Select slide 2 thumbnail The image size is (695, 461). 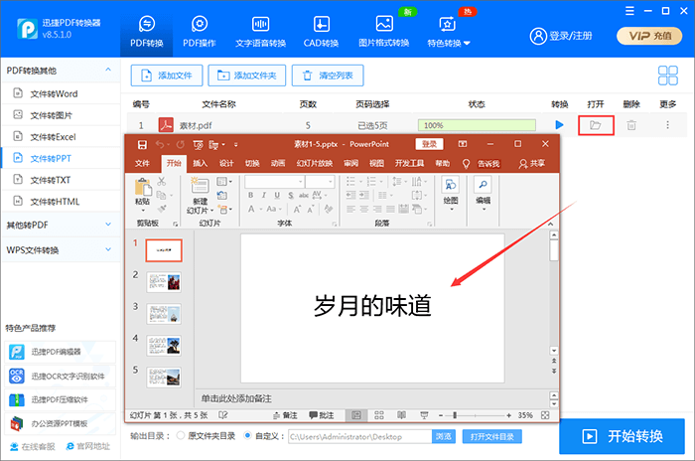pyautogui.click(x=164, y=282)
